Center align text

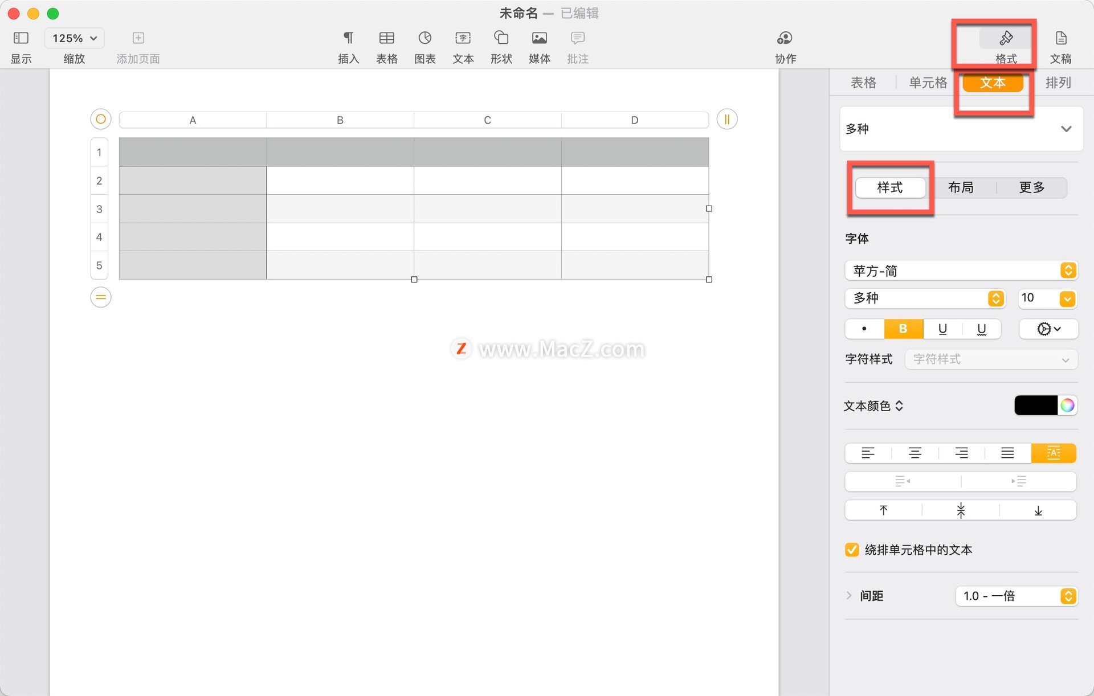(915, 453)
